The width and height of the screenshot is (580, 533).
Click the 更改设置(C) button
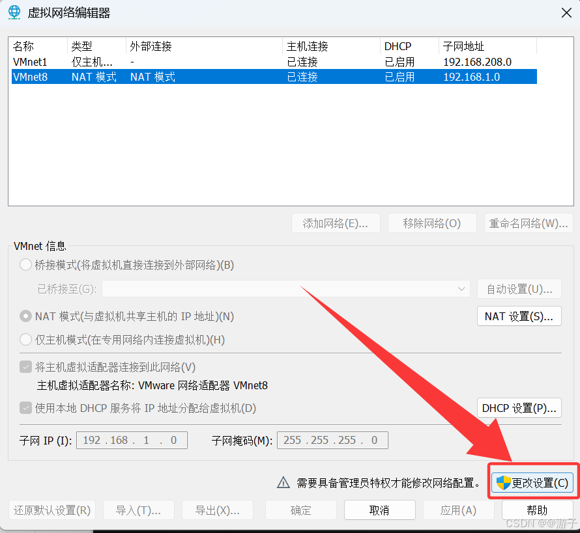click(x=532, y=482)
